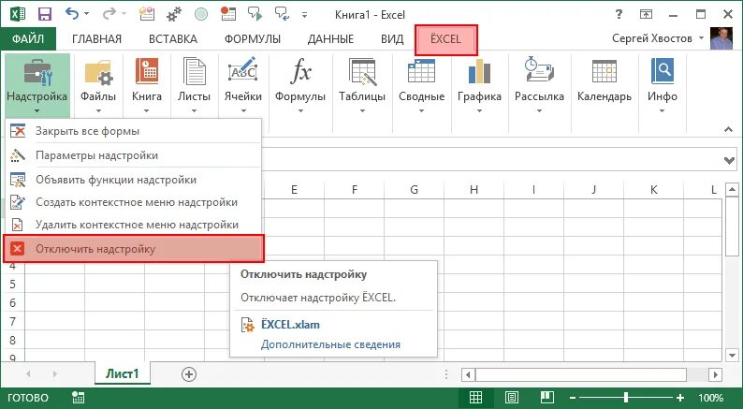Switch to the ДАННЫЕ tab

pyautogui.click(x=330, y=39)
